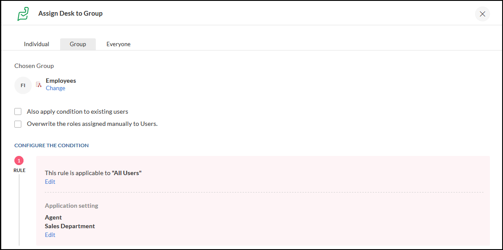
Task: Edit the Application setting for Sales Department
Action: [50, 235]
